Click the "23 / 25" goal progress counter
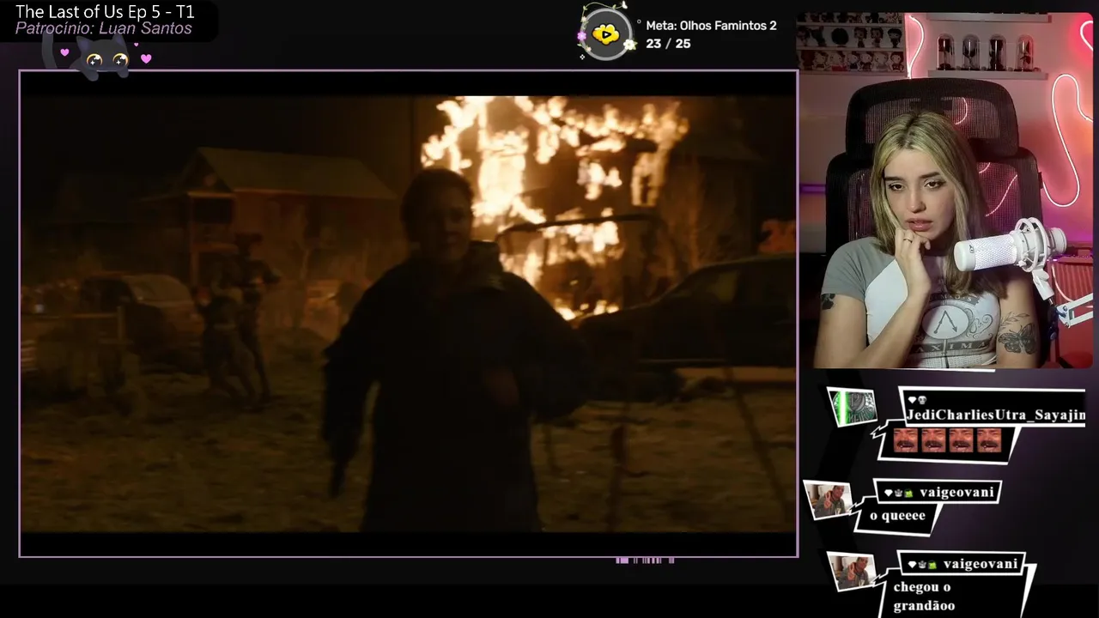Screen dimensions: 1099x618 coord(668,44)
